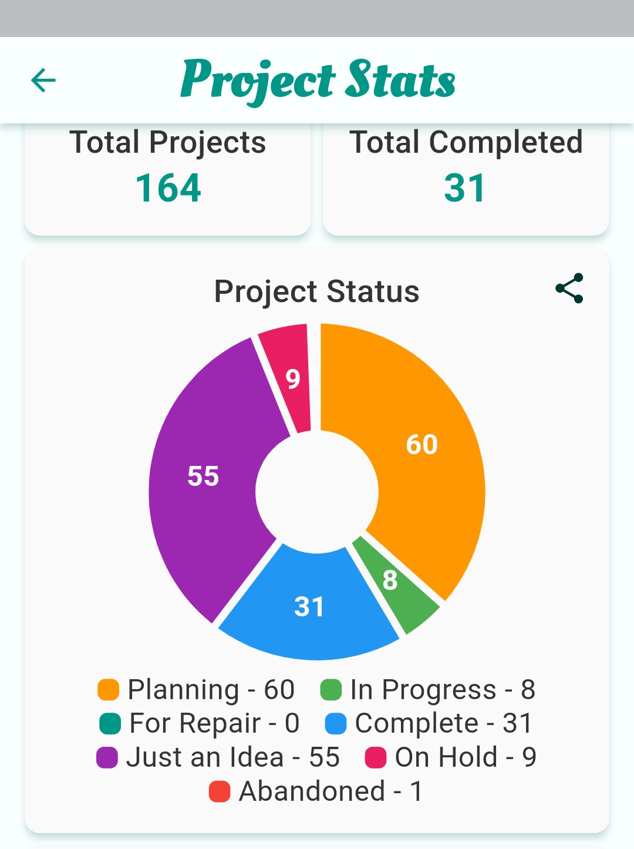Image resolution: width=634 pixels, height=849 pixels.
Task: Tap the green In Progress legend marker
Action: (331, 690)
